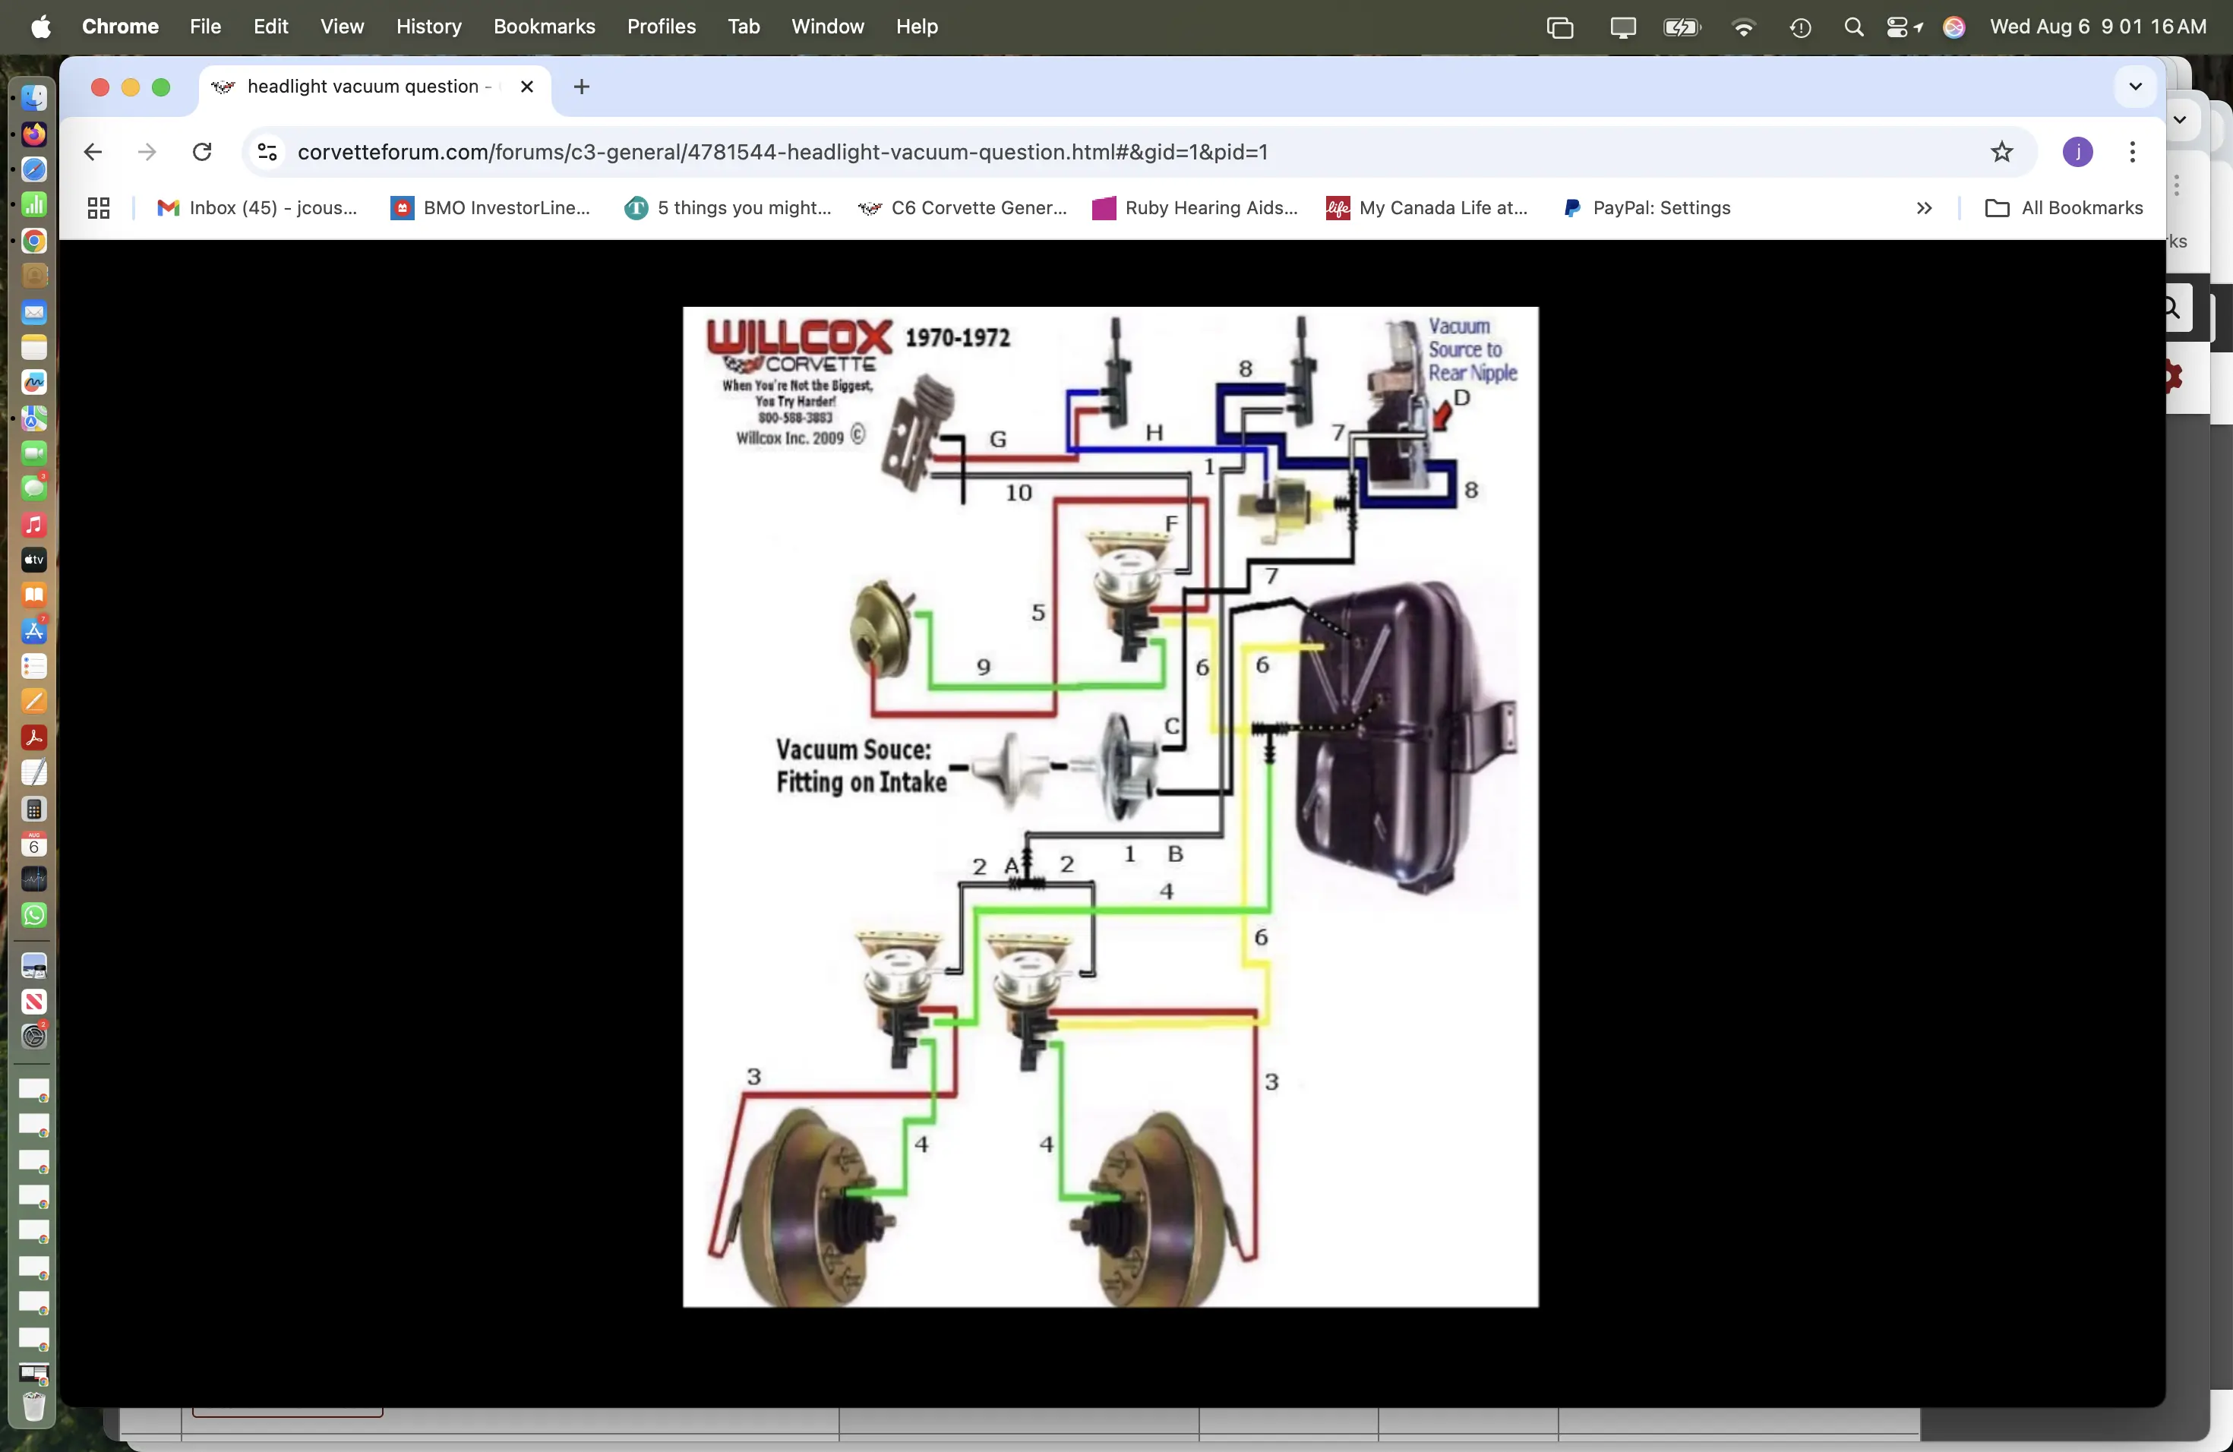Bookmark the page with the star icon
The height and width of the screenshot is (1452, 2233).
tap(2002, 152)
